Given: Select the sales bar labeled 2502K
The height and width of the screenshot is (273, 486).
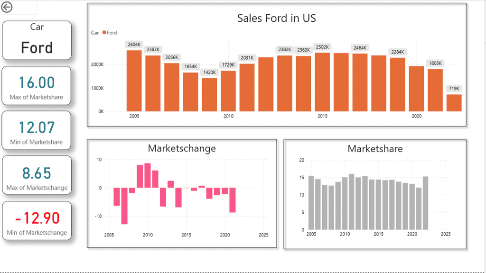Looking at the screenshot, I should coord(322,82).
